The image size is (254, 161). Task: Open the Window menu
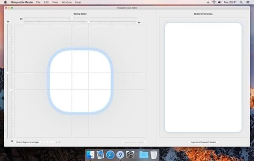coord(66,2)
